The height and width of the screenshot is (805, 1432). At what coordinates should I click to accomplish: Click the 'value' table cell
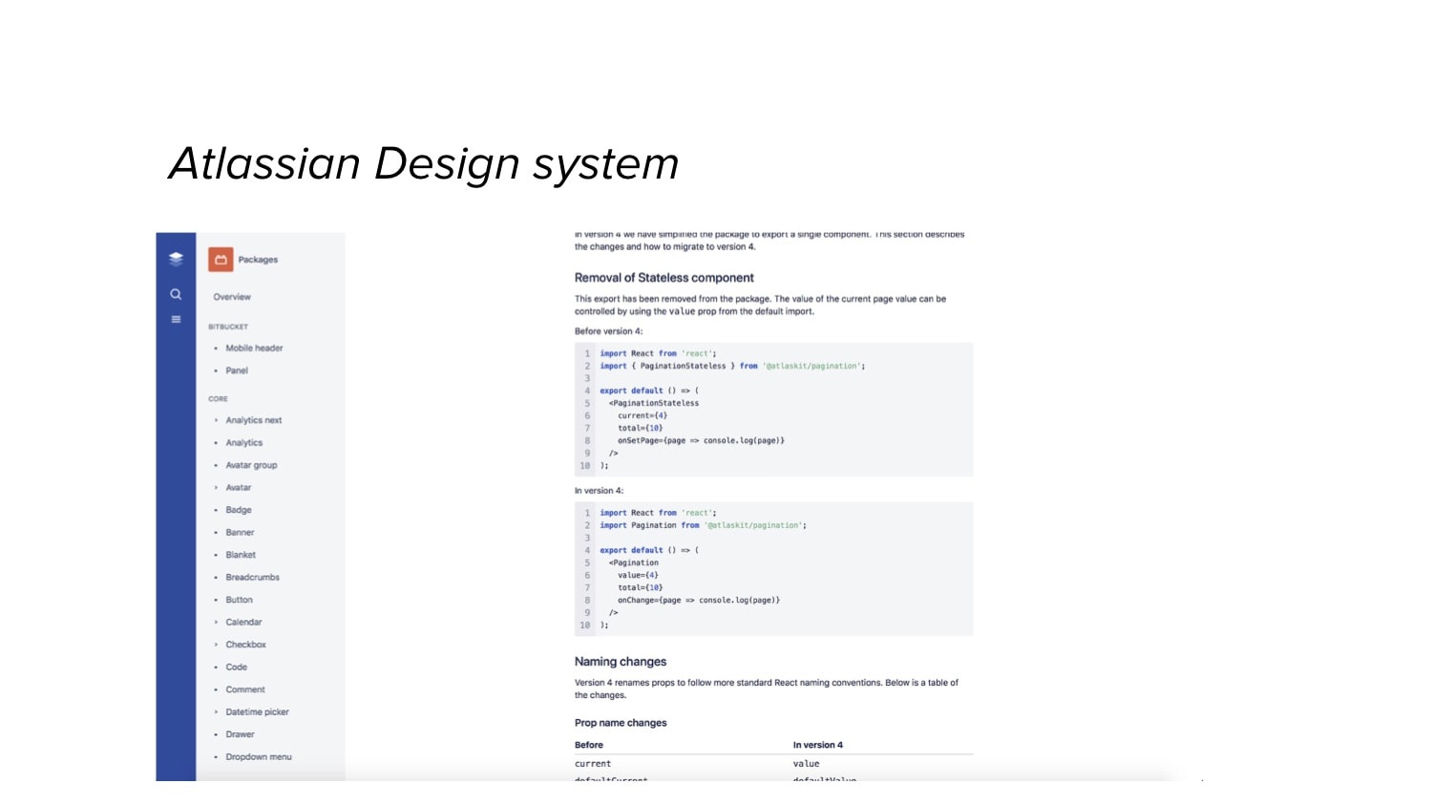click(x=806, y=764)
